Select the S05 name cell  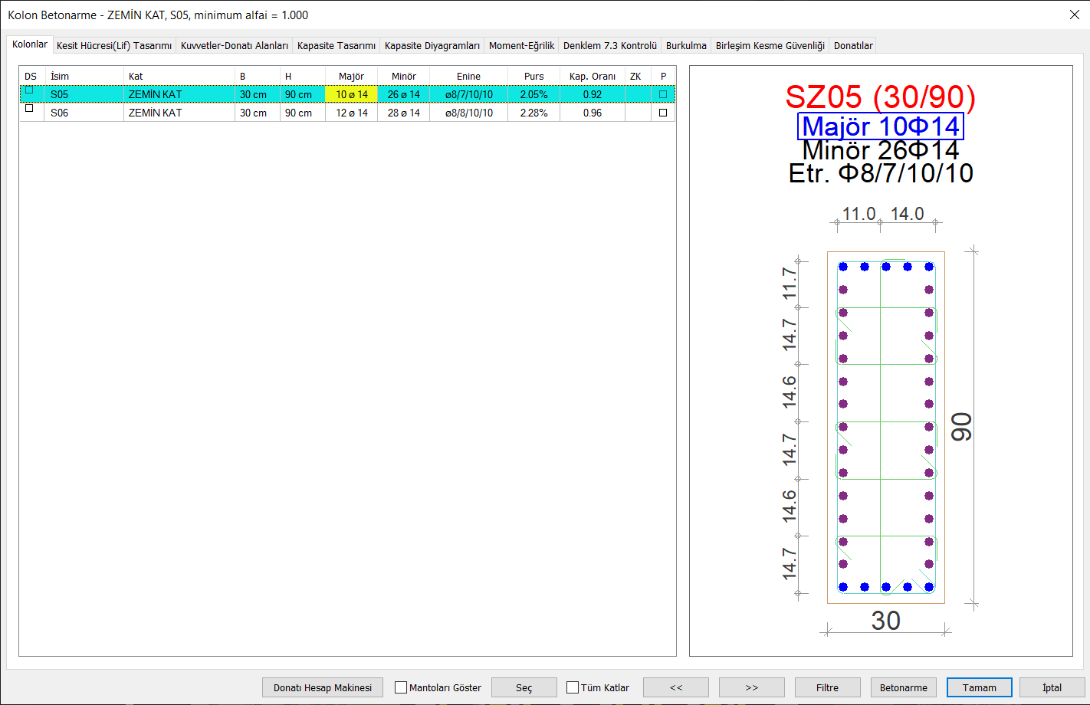[x=84, y=94]
